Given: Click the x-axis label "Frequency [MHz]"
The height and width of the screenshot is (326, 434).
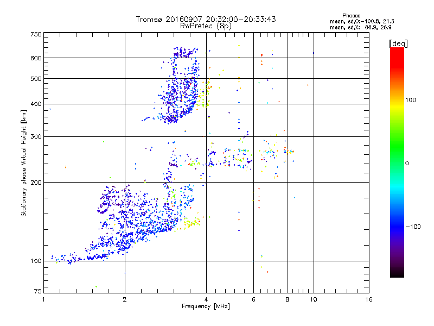Looking at the screenshot, I should point(206,306).
